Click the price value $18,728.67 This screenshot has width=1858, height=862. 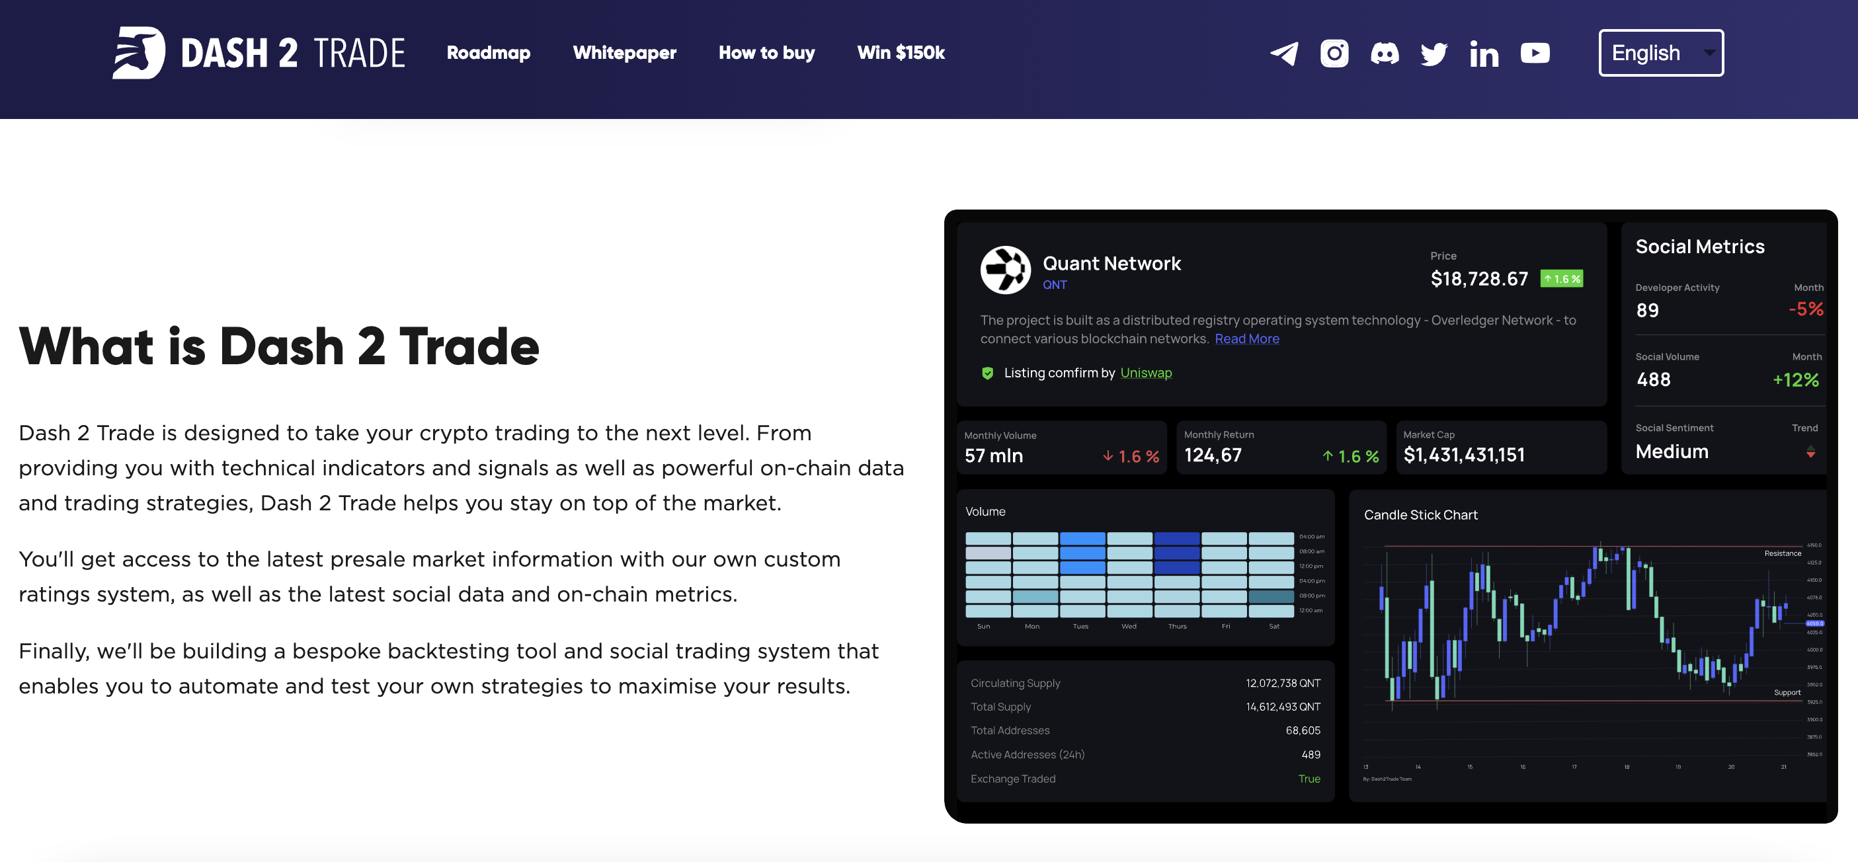1479,278
